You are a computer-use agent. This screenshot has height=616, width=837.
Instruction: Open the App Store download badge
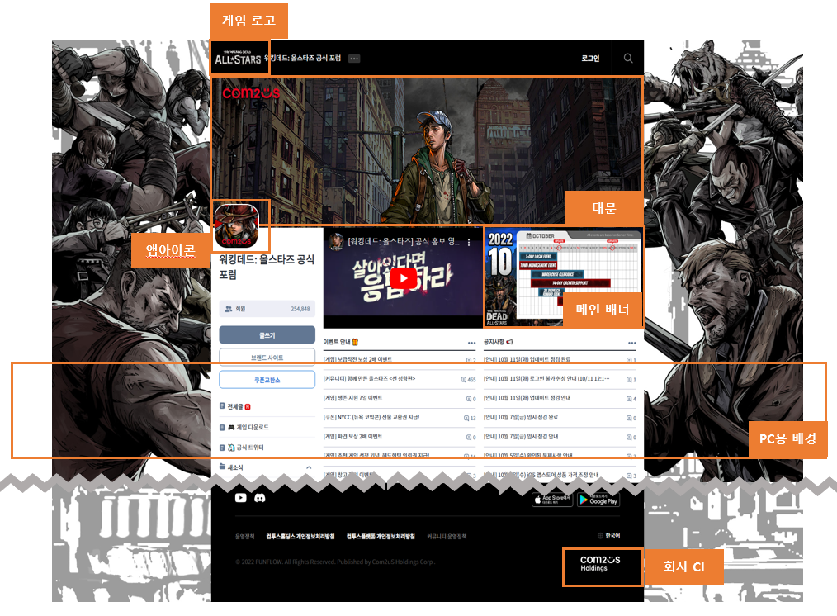tap(552, 500)
